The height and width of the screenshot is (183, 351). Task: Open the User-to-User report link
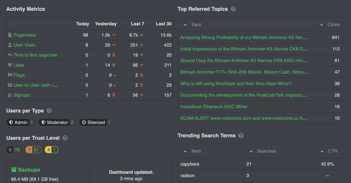pyautogui.click(x=36, y=85)
